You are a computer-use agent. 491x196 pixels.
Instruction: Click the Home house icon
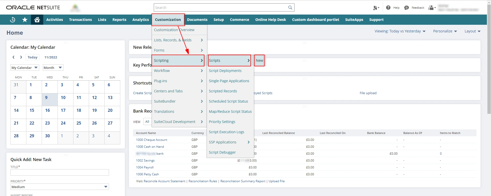tap(37, 20)
